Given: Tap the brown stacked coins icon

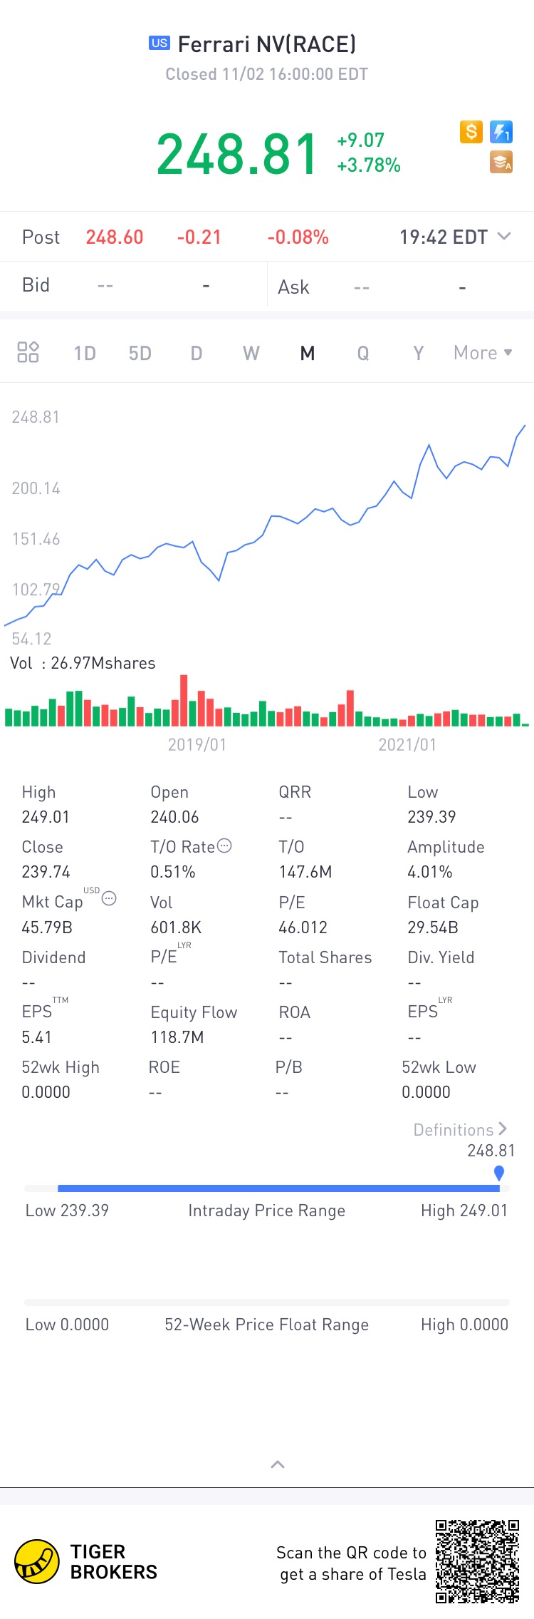Looking at the screenshot, I should (501, 163).
